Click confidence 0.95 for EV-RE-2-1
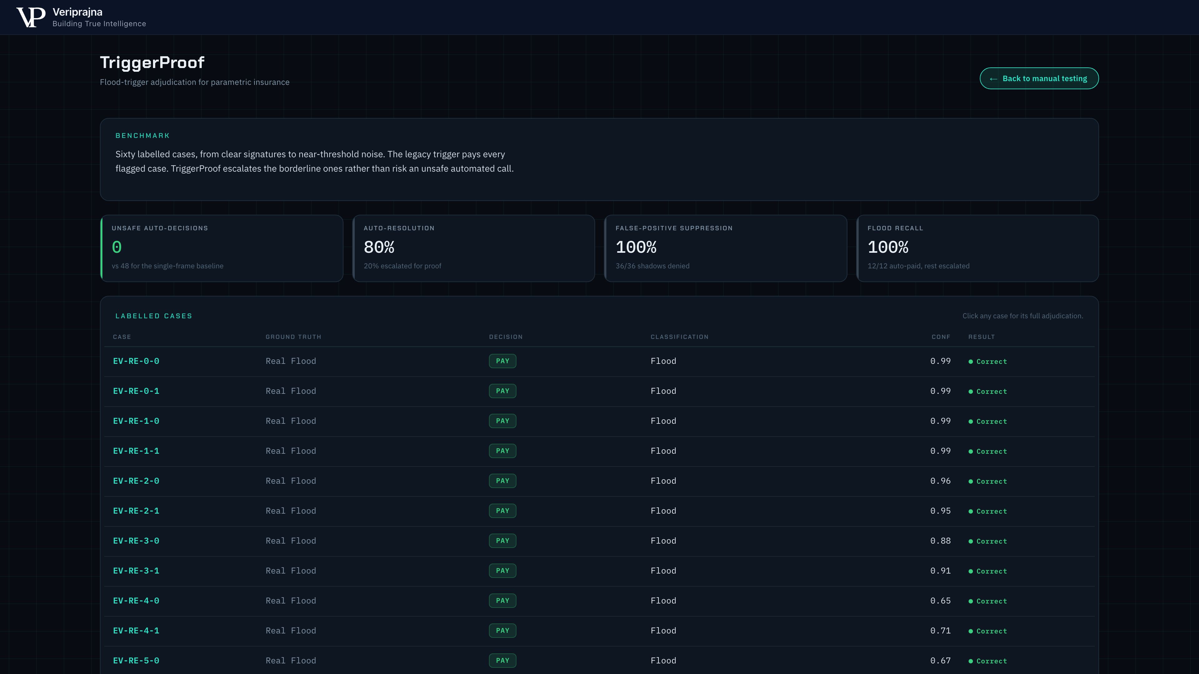The width and height of the screenshot is (1199, 674). click(940, 511)
